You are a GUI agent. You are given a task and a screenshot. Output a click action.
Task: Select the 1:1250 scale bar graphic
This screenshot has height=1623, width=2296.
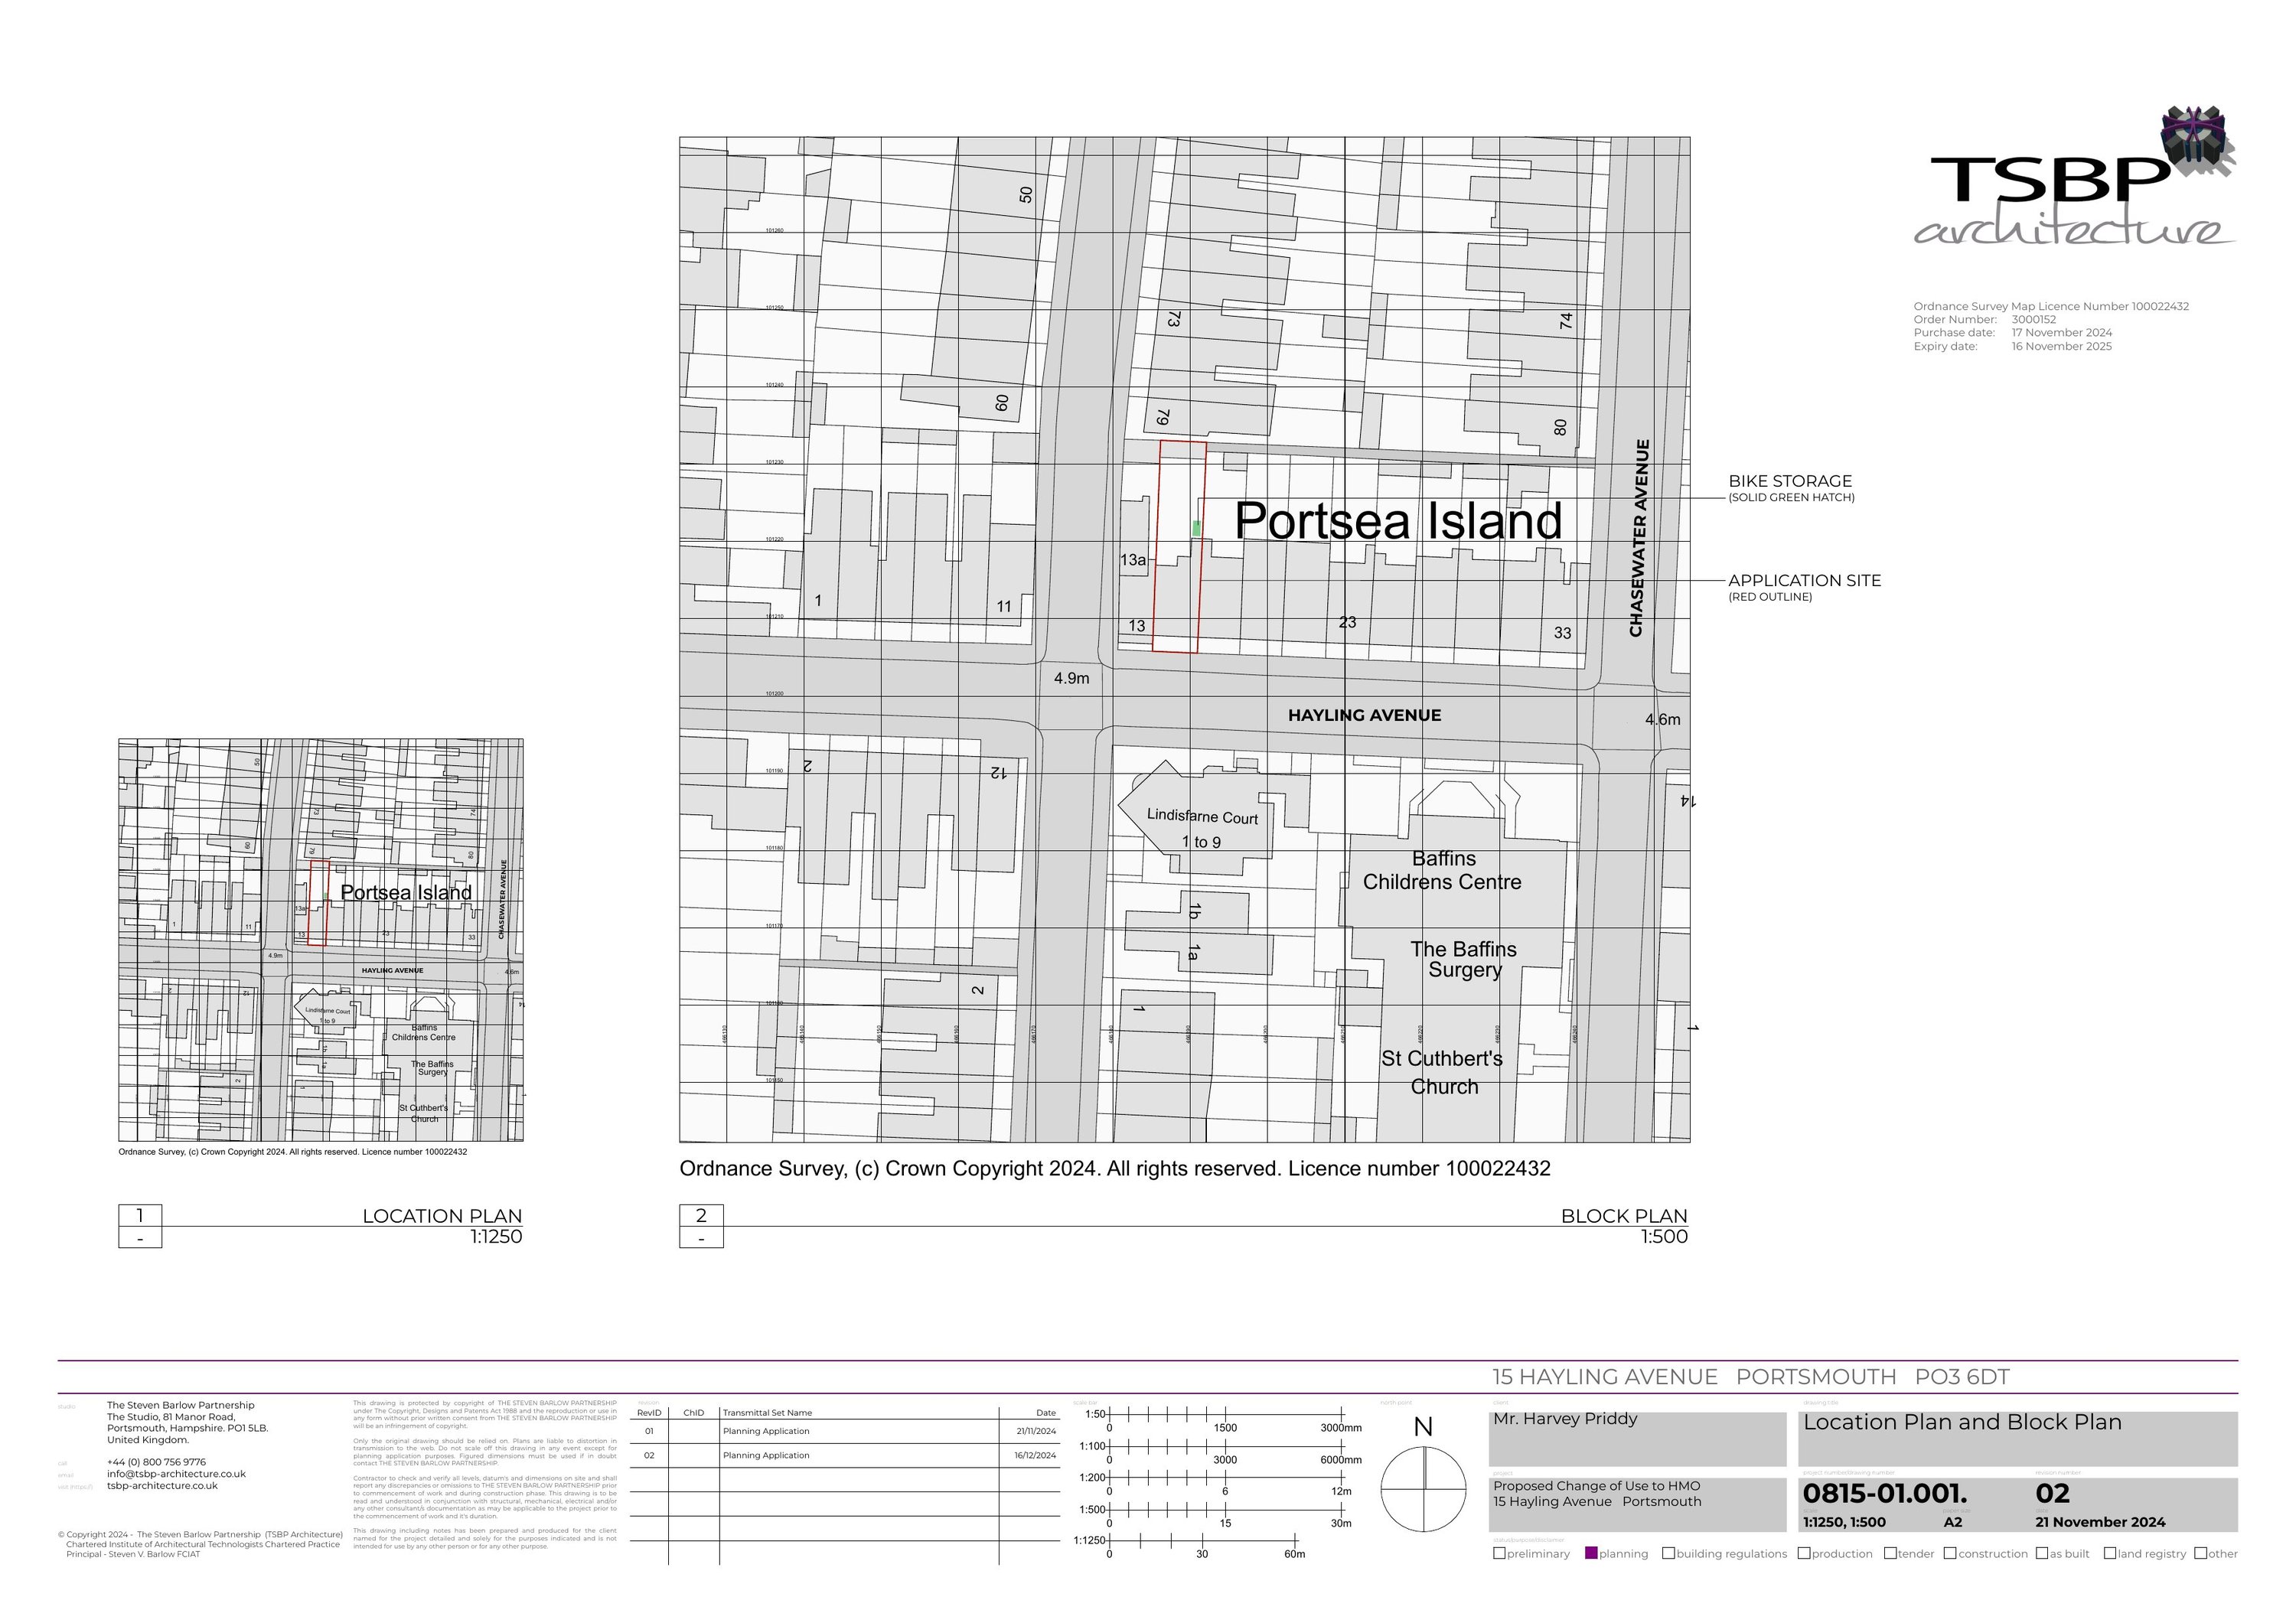pos(1203,1541)
